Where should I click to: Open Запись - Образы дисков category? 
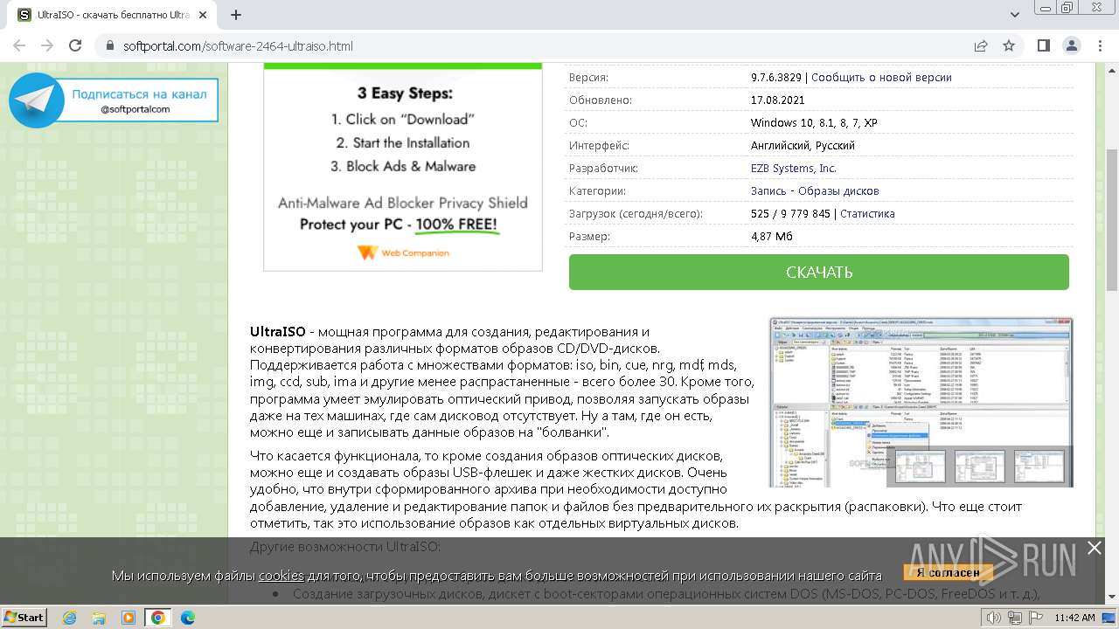click(x=815, y=190)
